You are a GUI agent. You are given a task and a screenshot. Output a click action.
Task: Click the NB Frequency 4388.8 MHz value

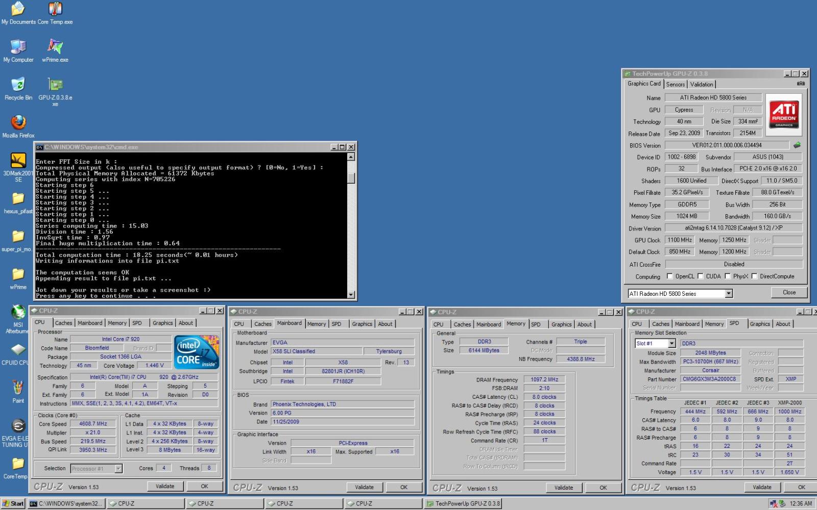581,360
